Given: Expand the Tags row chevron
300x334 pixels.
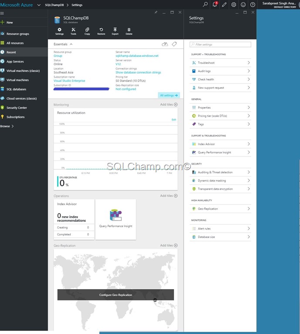Looking at the screenshot, I should (249, 124).
